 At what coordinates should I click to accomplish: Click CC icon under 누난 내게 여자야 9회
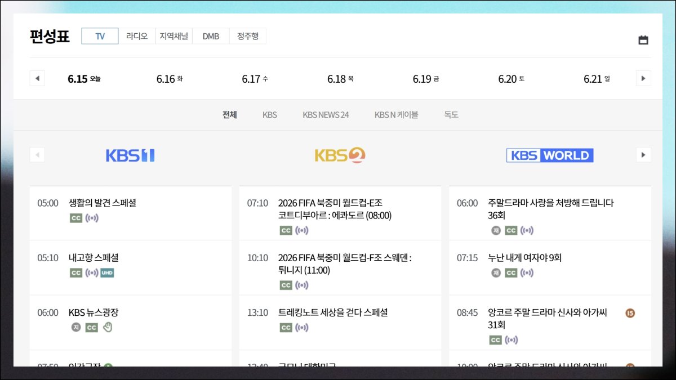511,273
